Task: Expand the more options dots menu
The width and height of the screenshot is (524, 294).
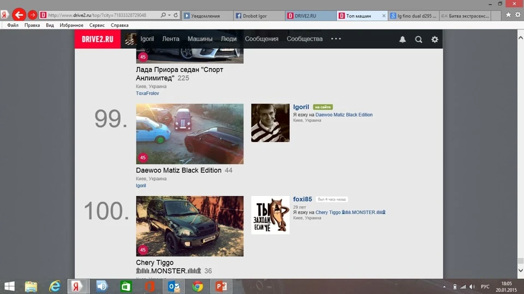Action: [336, 39]
